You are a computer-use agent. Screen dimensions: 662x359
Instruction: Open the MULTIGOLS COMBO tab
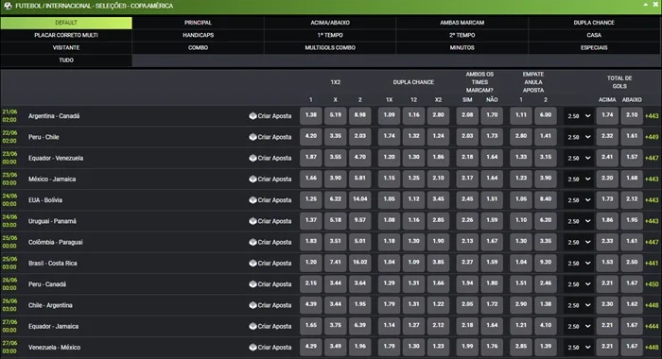330,47
